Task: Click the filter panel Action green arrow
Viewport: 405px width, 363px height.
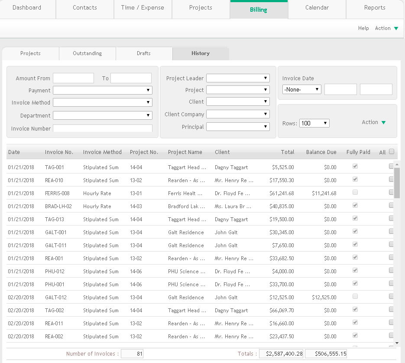Action: tap(383, 123)
